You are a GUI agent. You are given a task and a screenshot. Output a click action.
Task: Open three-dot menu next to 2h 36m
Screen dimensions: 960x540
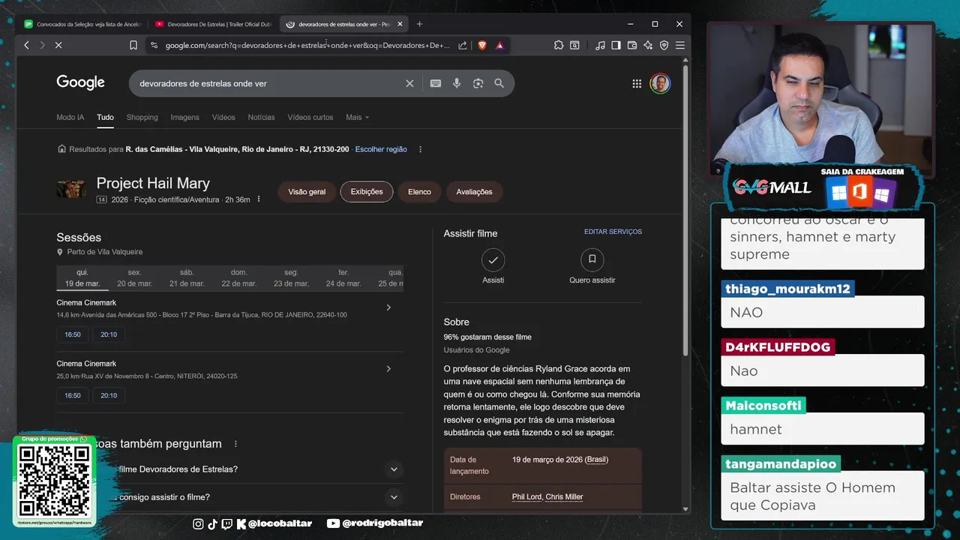[x=259, y=199]
